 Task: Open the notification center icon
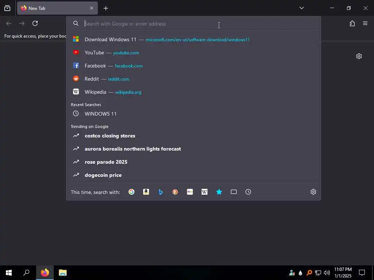point(362,273)
